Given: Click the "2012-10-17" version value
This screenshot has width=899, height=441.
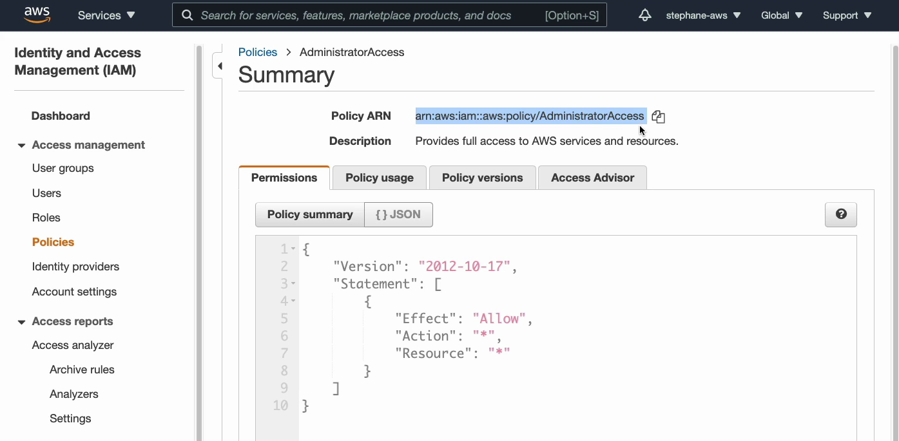Looking at the screenshot, I should tap(464, 267).
